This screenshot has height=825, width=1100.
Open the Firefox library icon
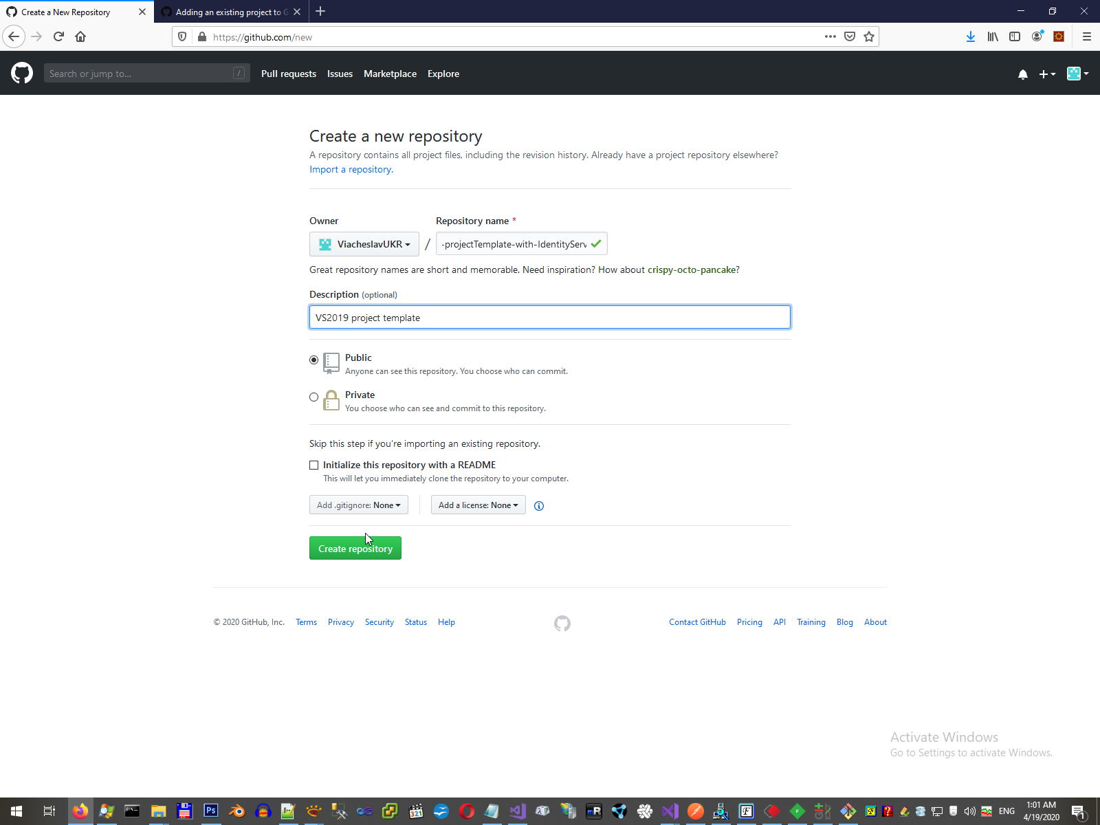point(993,36)
